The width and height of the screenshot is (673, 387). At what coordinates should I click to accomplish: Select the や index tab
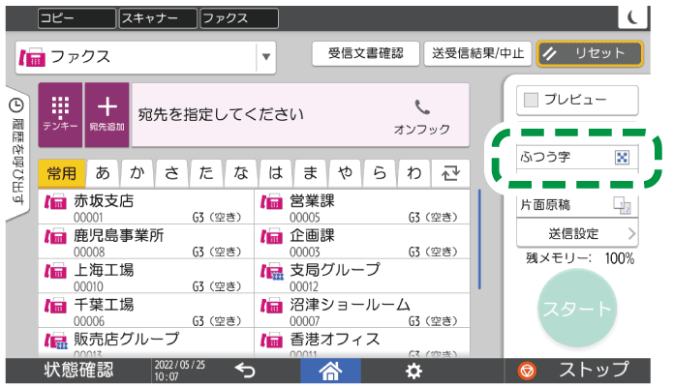tap(345, 173)
